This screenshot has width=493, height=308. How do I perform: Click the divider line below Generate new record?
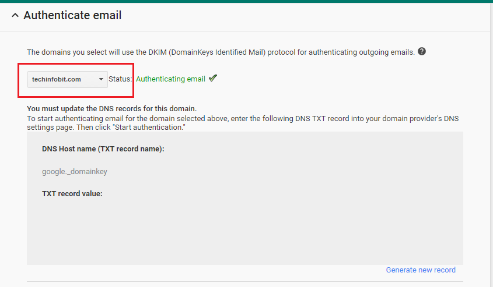pos(245,282)
